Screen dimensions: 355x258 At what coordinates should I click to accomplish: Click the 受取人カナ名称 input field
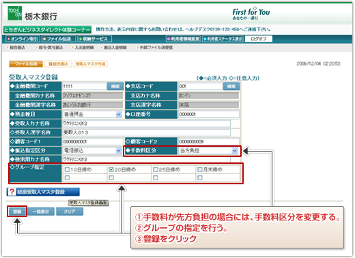click(x=146, y=124)
